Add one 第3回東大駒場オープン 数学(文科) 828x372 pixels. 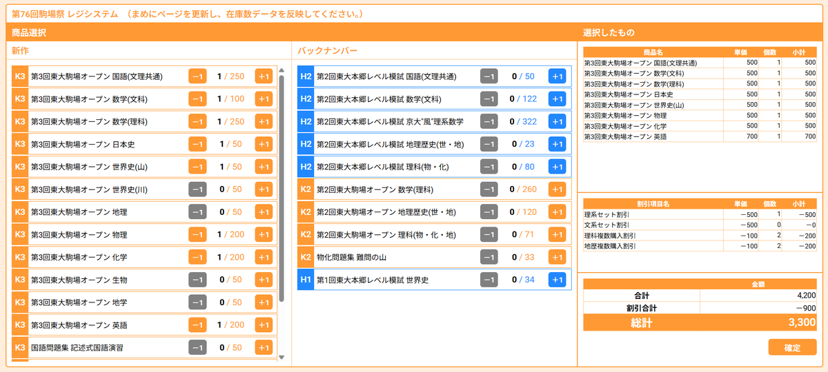[x=264, y=99]
